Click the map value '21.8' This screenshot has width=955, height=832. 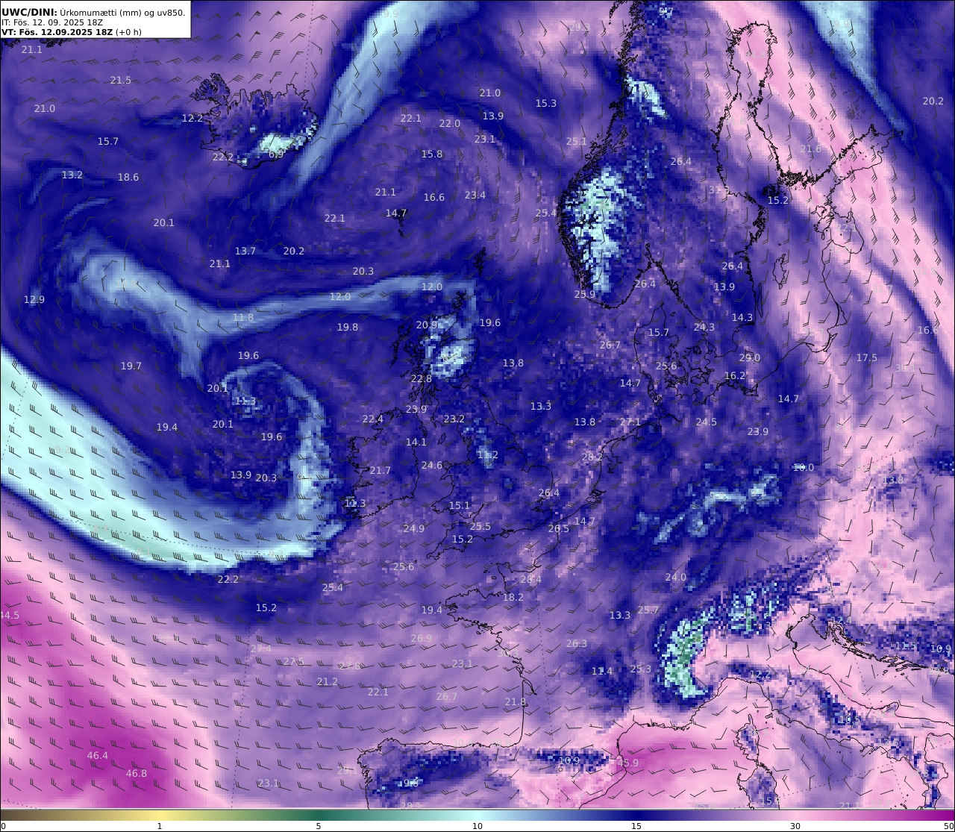(x=516, y=701)
